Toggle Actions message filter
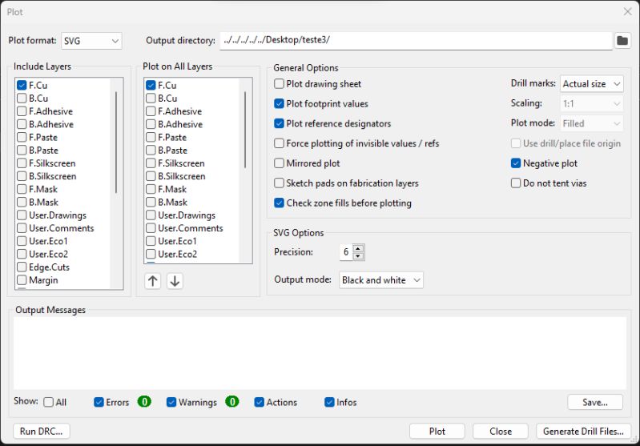This screenshot has height=446, width=640. [x=260, y=402]
